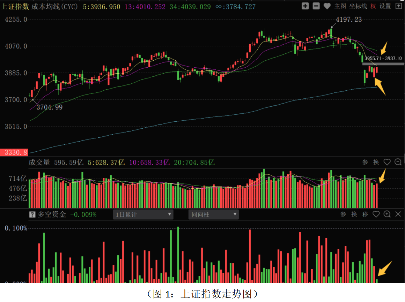
Task: Open help question-mark icon beside 多空资金
Action: tap(32, 214)
